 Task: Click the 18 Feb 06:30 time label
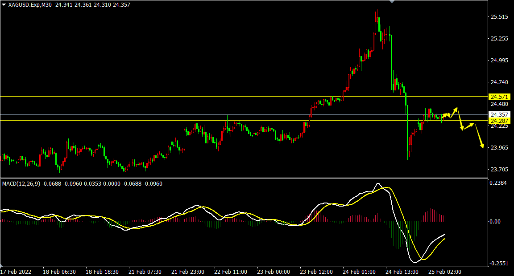pos(59,272)
